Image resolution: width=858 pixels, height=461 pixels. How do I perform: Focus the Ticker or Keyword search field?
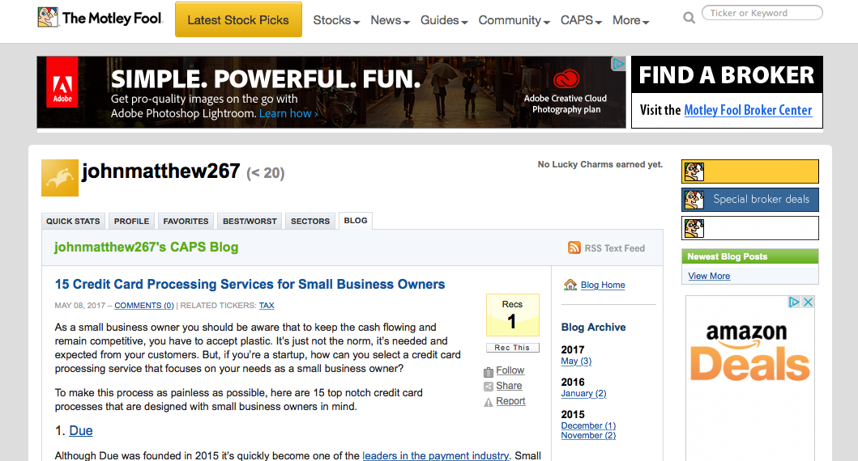pyautogui.click(x=762, y=13)
